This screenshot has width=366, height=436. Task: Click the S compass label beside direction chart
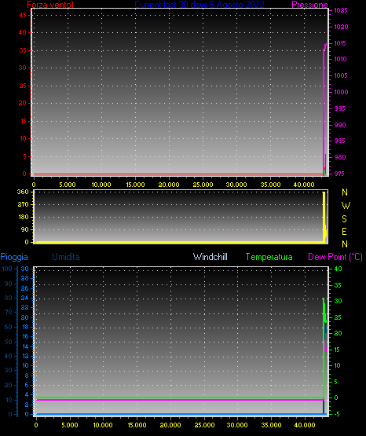coord(344,219)
